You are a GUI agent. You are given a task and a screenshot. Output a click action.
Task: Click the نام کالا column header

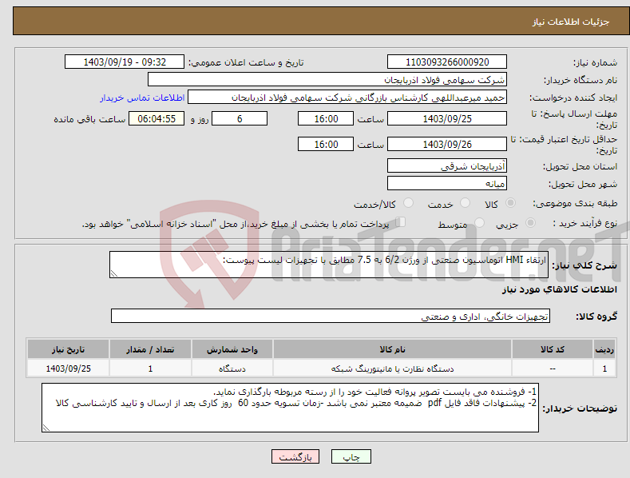[392, 349]
